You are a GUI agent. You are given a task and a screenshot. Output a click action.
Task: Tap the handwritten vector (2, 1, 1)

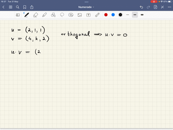(x=35, y=30)
